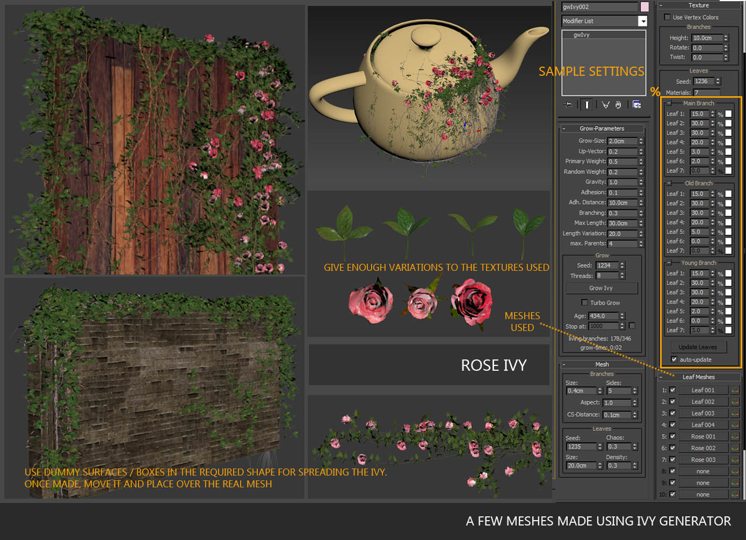The width and height of the screenshot is (746, 540).
Task: Select gwIvy in the modifier stack
Action: (582, 35)
